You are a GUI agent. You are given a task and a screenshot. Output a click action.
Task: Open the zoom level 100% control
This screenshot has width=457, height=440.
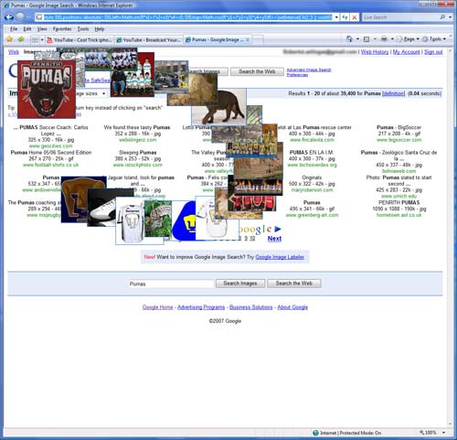(432, 433)
